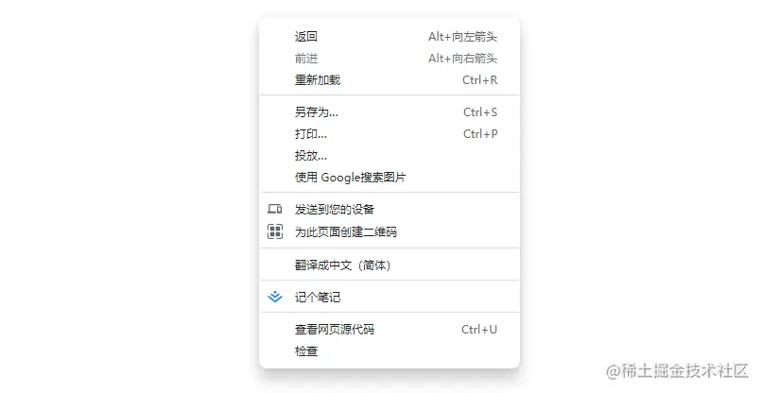Choose 发送到您的设备 text entry

click(x=335, y=210)
